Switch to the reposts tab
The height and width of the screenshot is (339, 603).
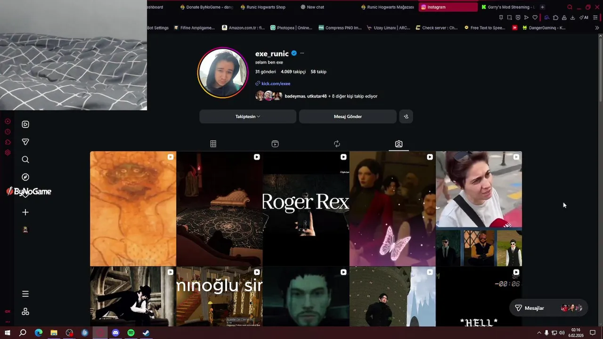[x=337, y=144]
